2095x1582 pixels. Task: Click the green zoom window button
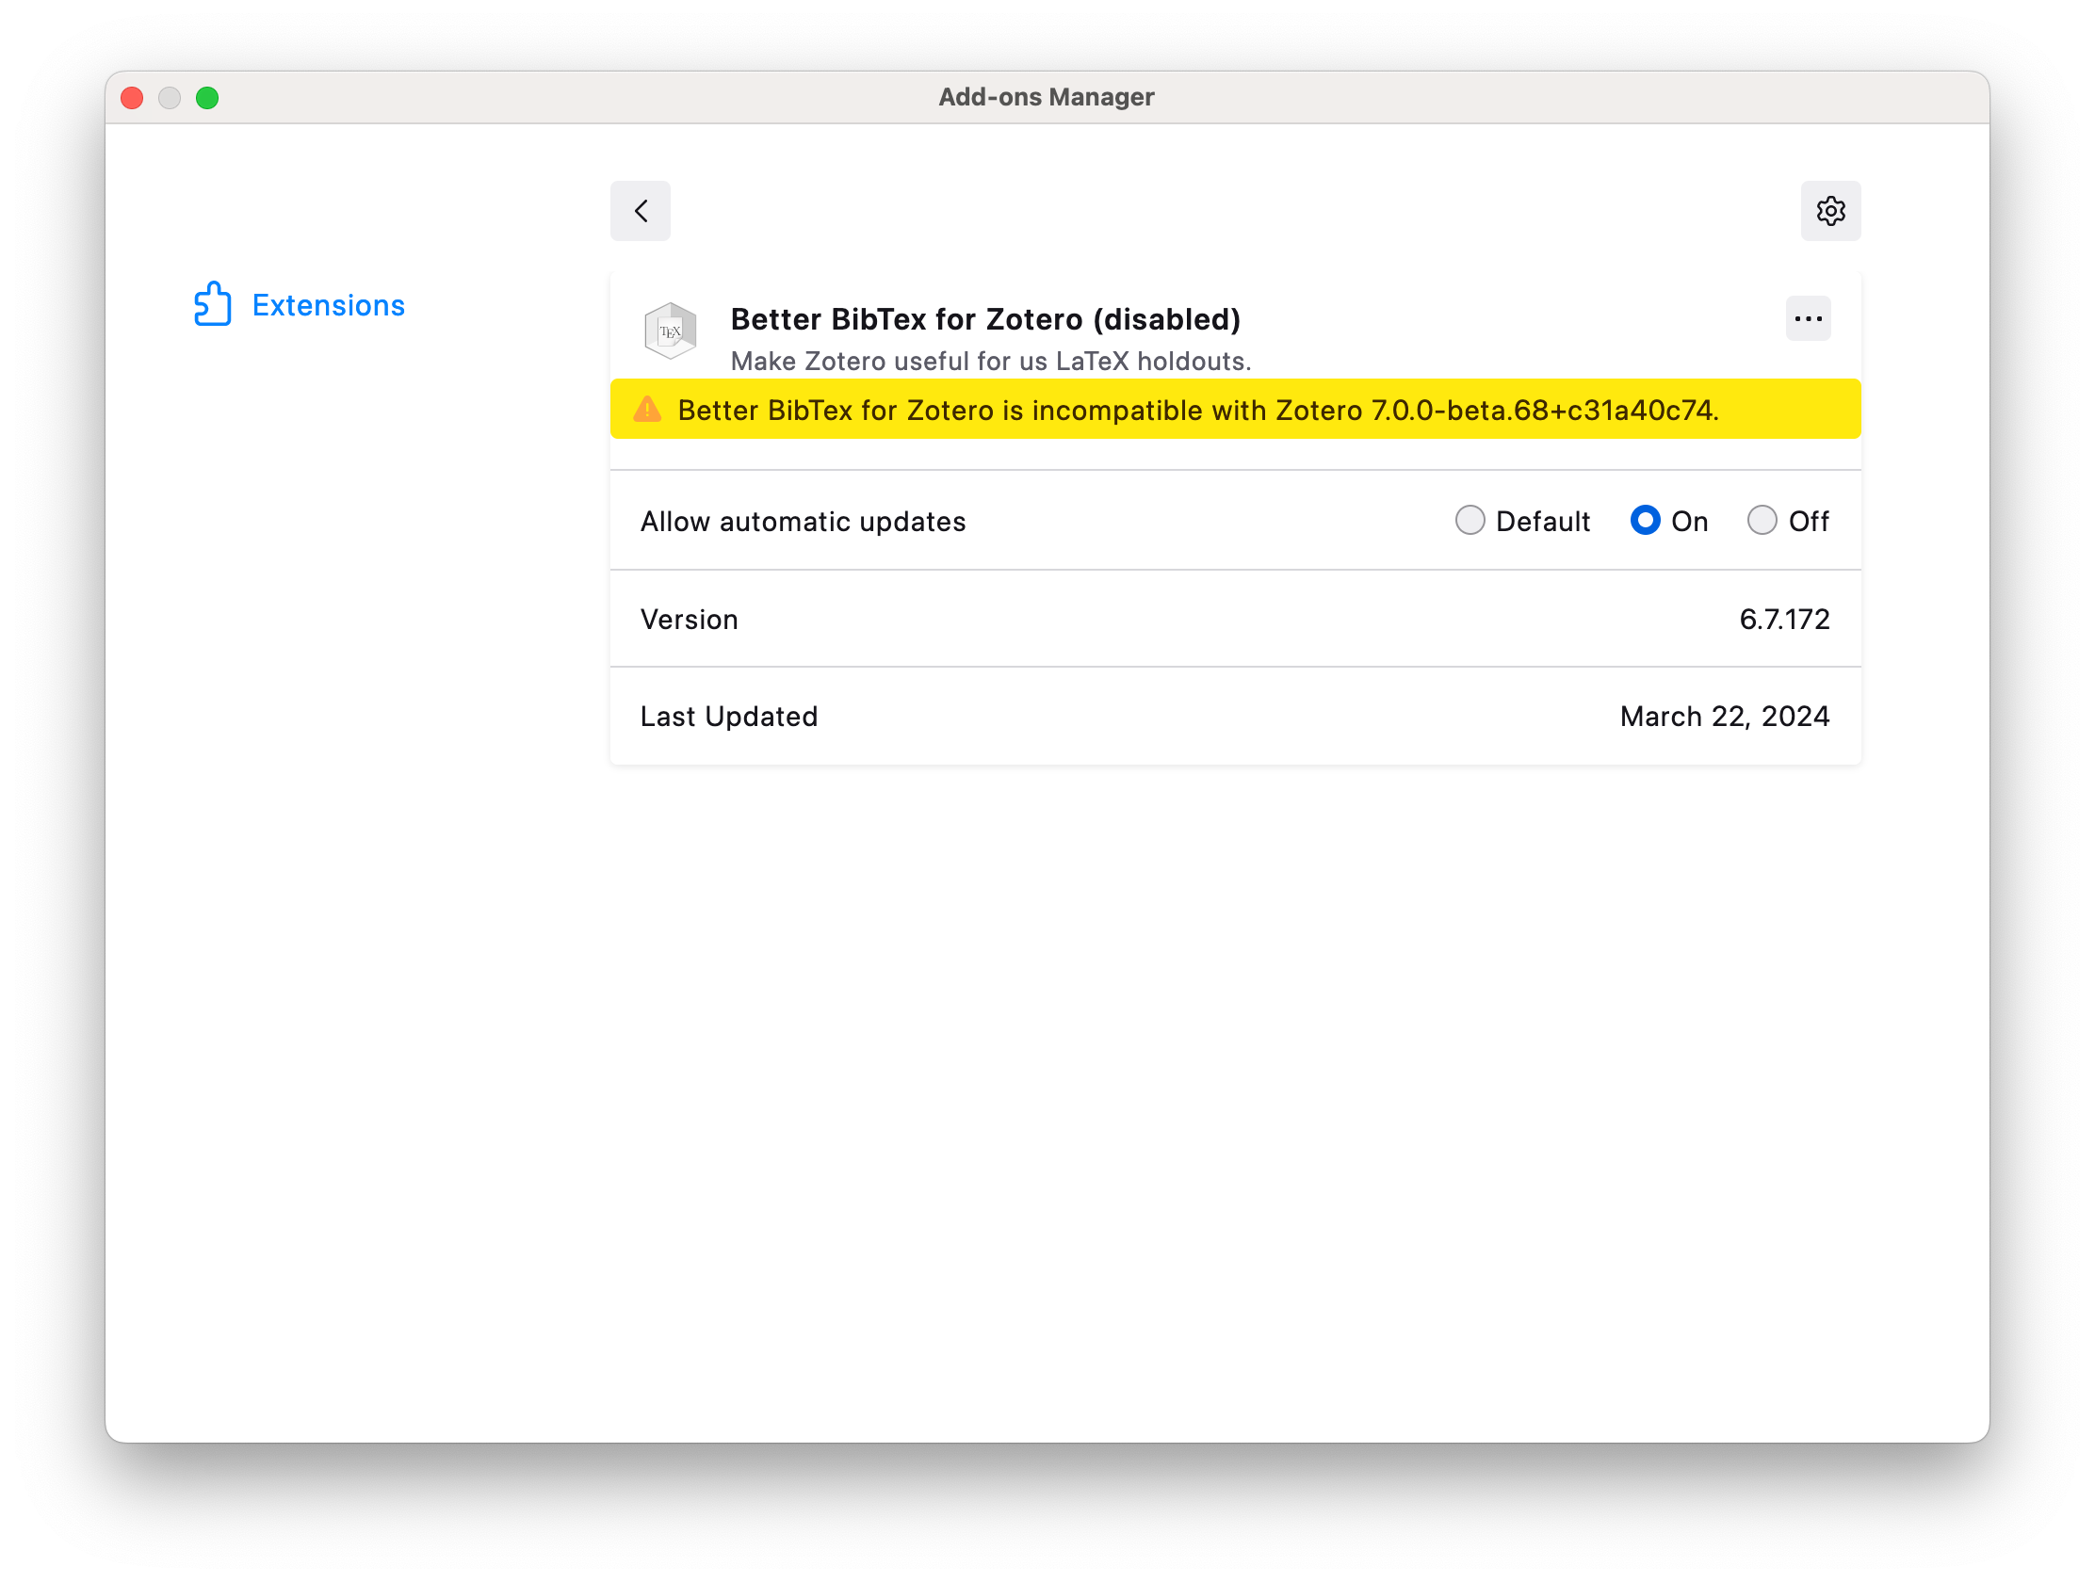click(x=207, y=99)
